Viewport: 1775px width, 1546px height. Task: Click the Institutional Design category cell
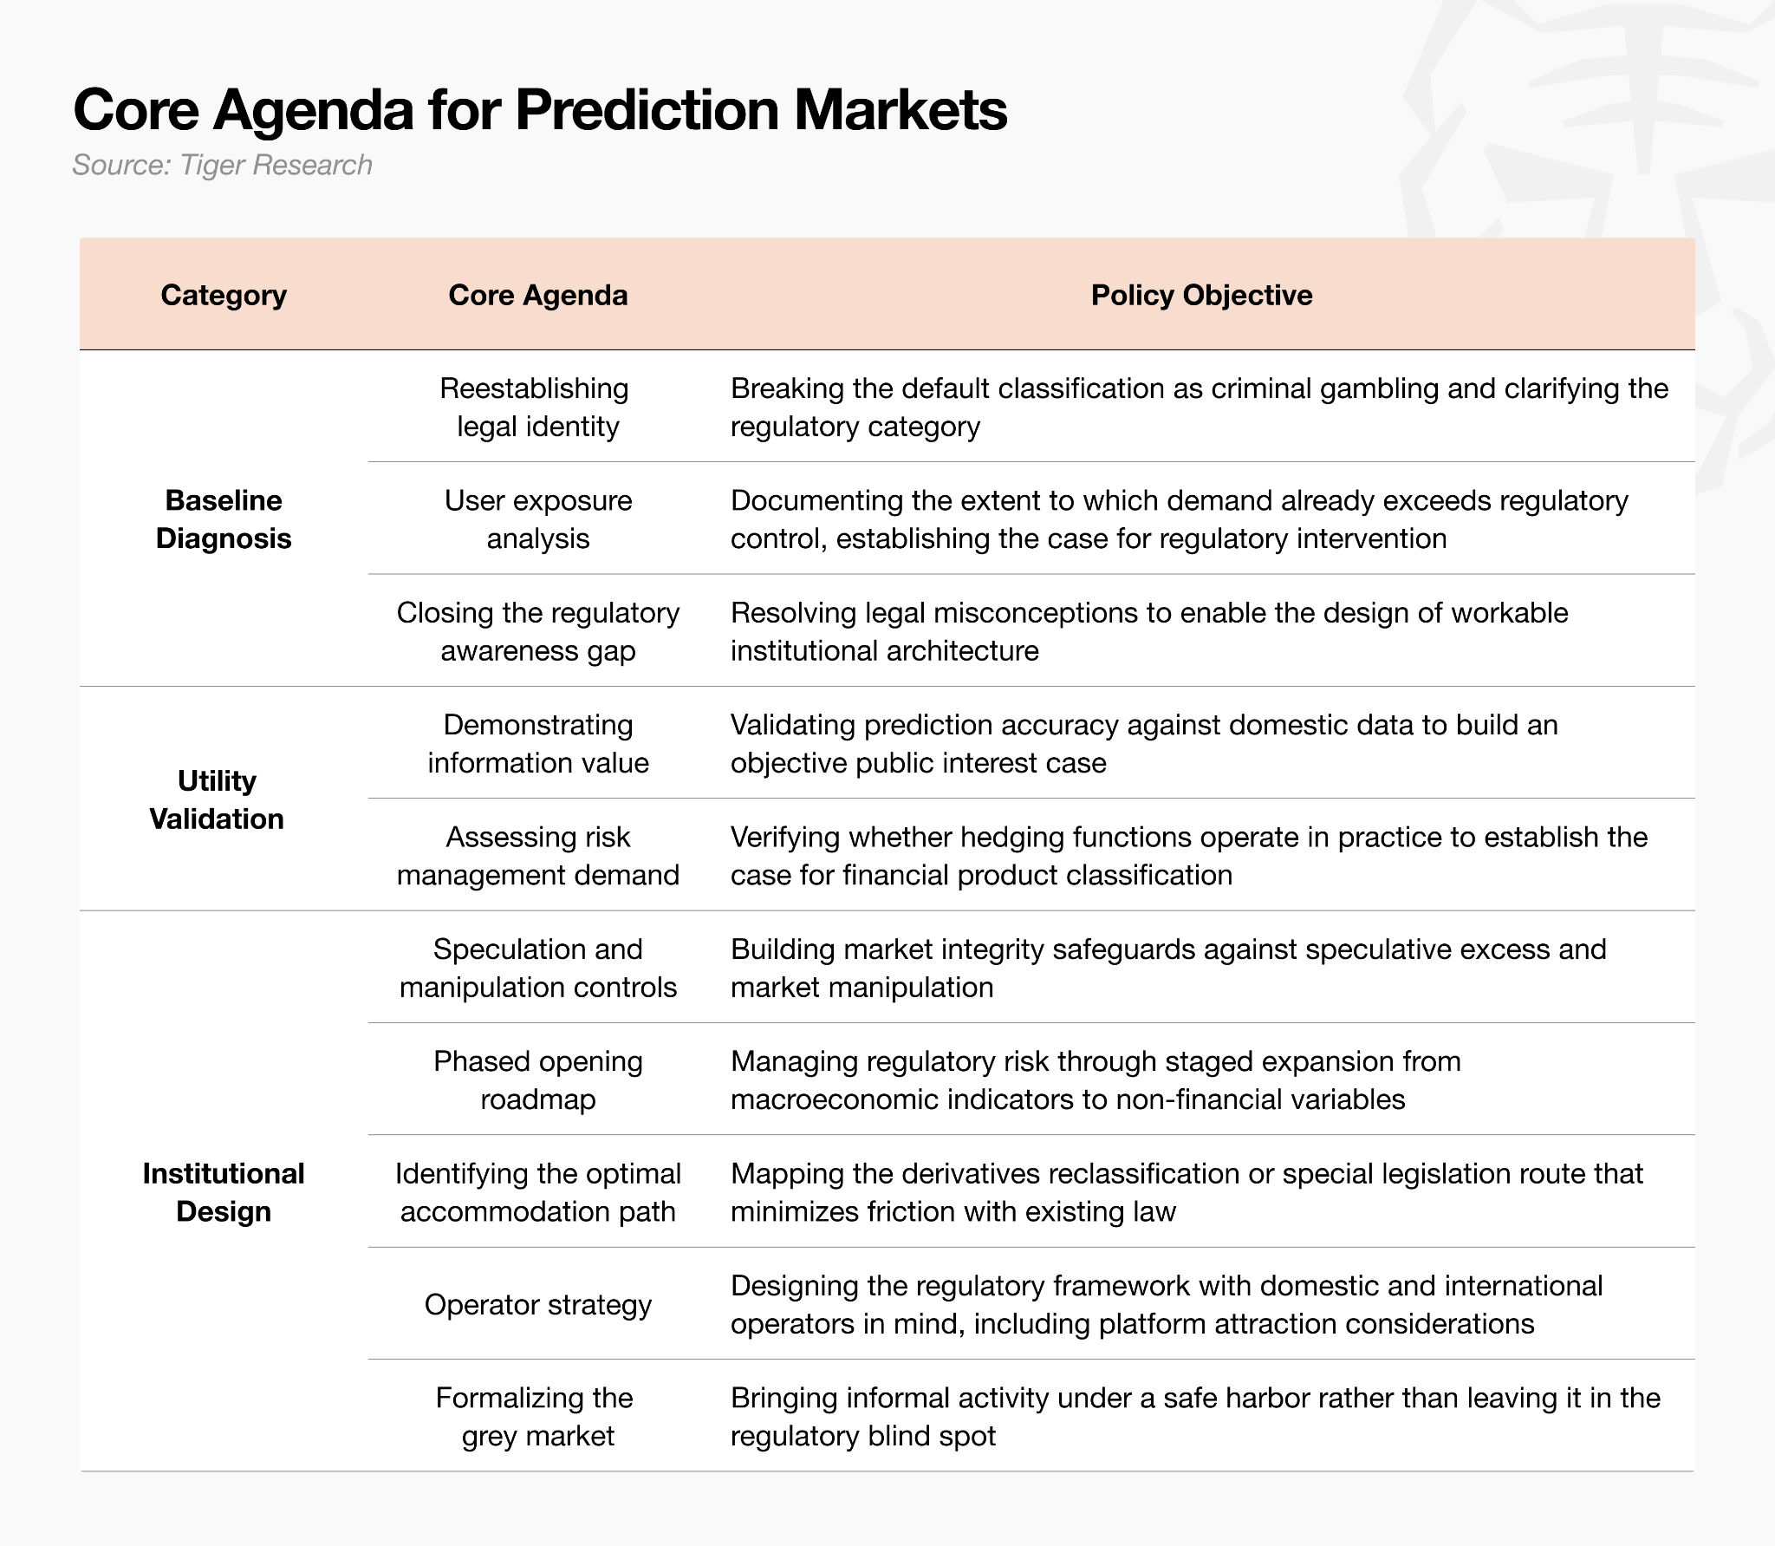[224, 1191]
